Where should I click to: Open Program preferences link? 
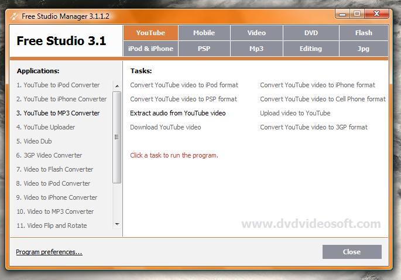(x=49, y=252)
